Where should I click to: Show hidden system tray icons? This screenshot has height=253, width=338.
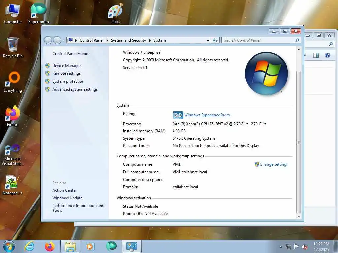pos(281,247)
